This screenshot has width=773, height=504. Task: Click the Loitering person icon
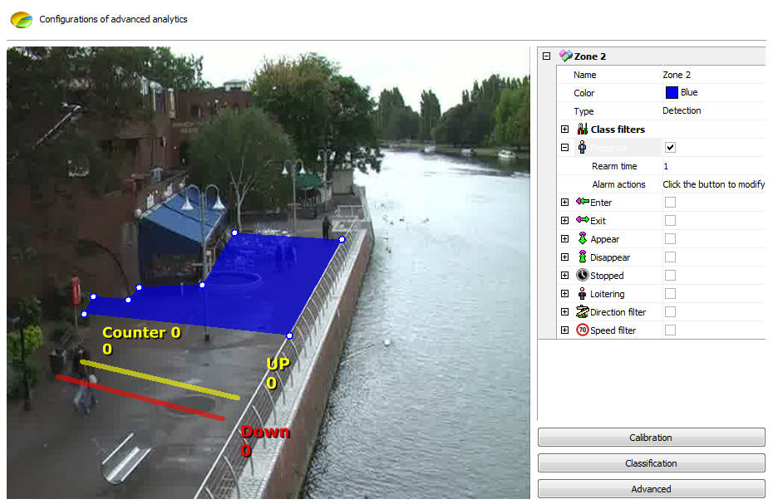[x=582, y=294]
